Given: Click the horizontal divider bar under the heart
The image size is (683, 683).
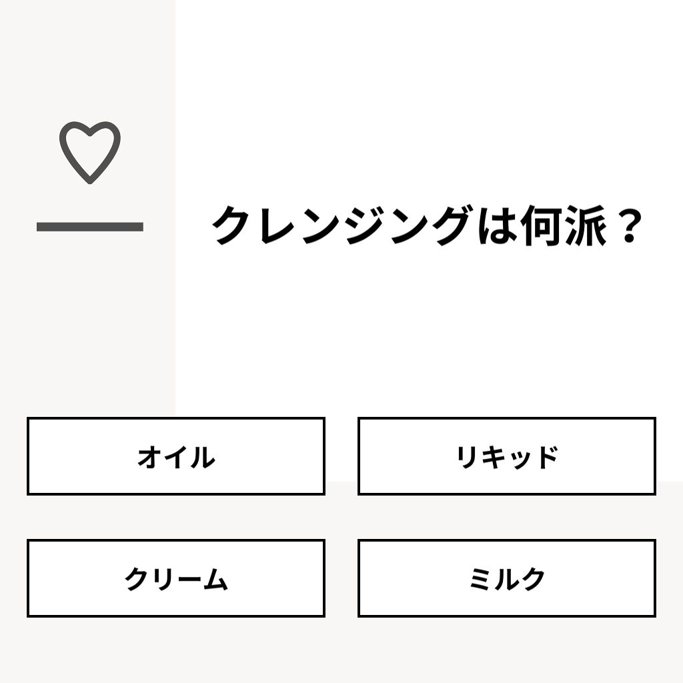Looking at the screenshot, I should [x=90, y=226].
